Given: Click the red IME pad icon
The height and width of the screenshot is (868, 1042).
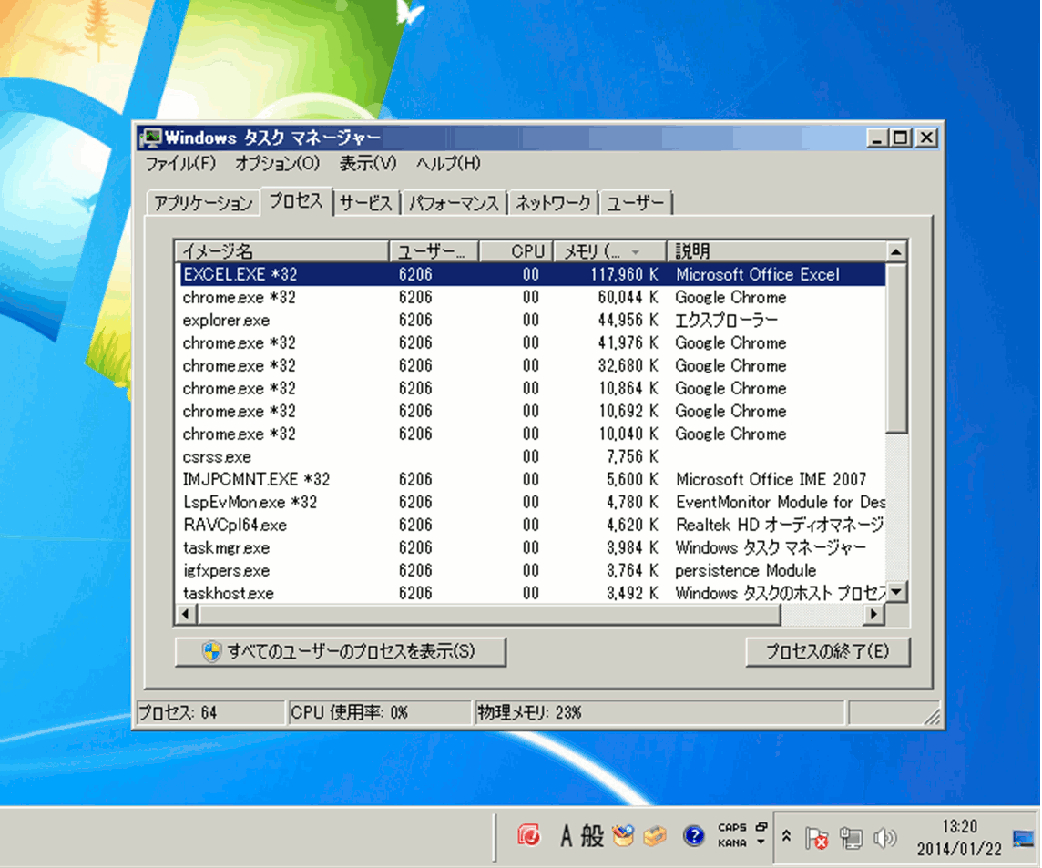Looking at the screenshot, I should point(529,836).
